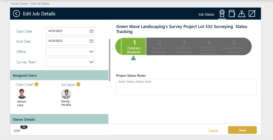Viewport: 273px width, 140px height.
Task: Click the back arrow beside Edit Job Details
Action: (x=16, y=14)
